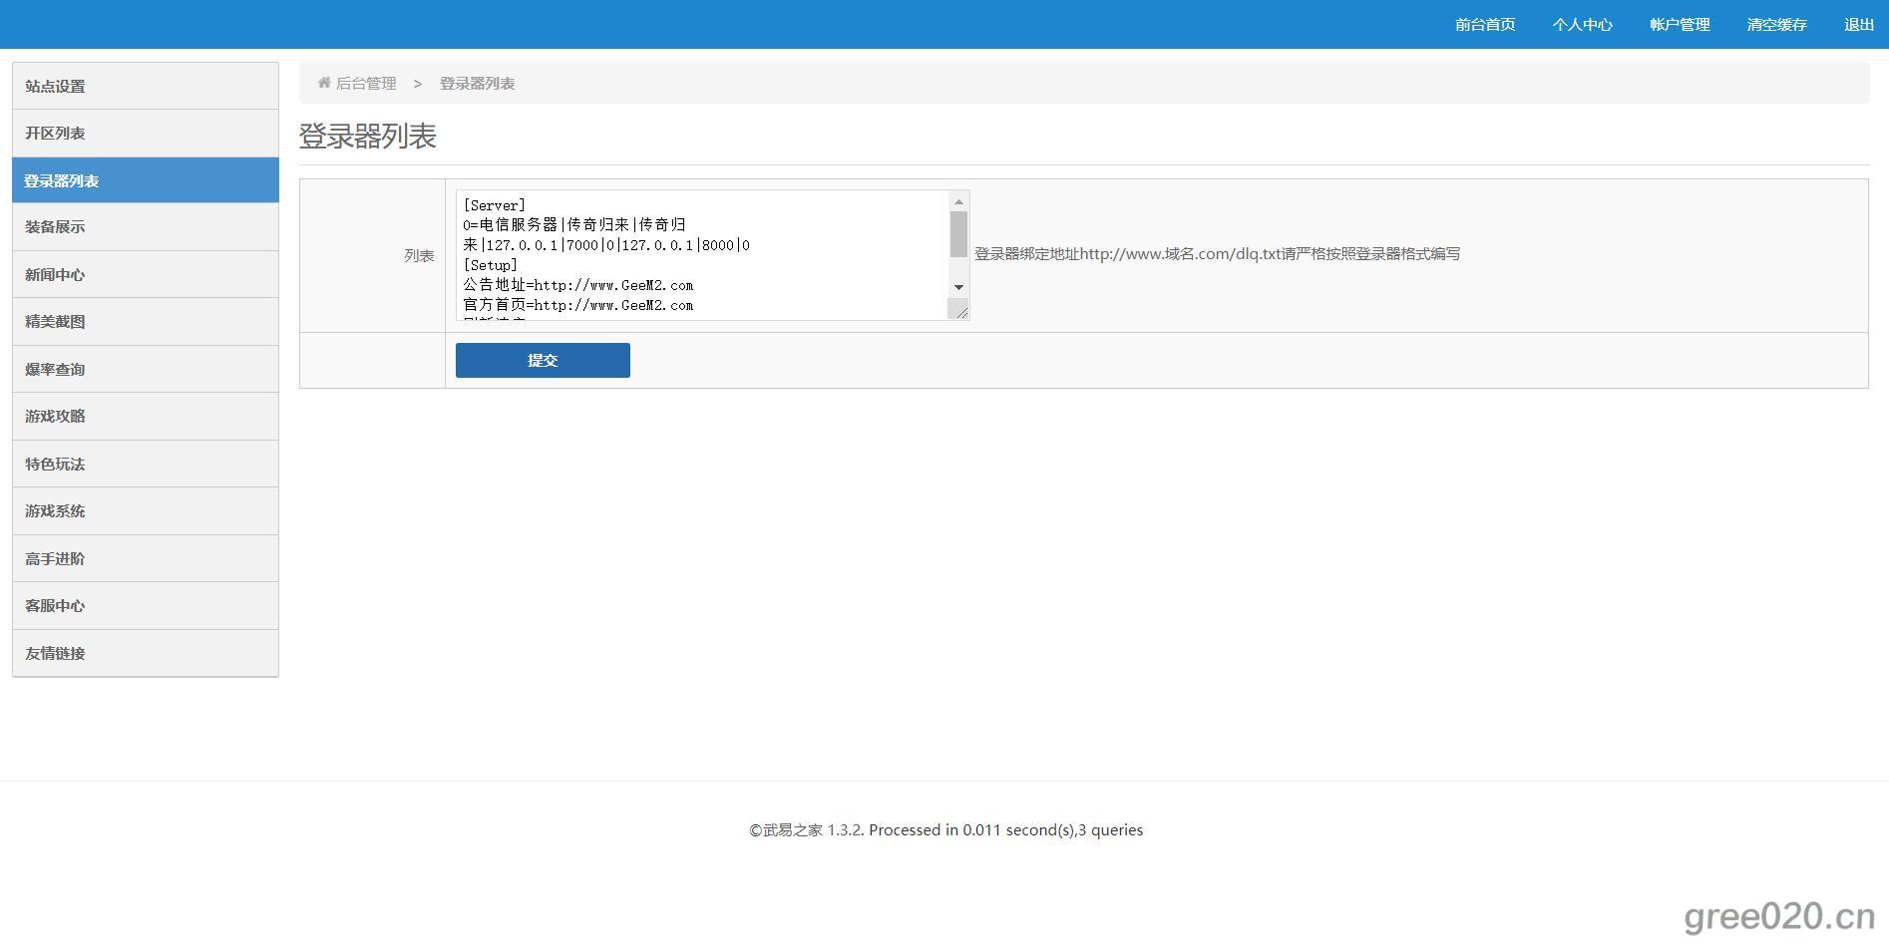The height and width of the screenshot is (950, 1889).
Task: Click 退出 to log out
Action: tap(1858, 25)
